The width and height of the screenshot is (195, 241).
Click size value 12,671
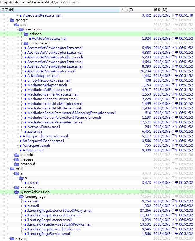pos(145,122)
